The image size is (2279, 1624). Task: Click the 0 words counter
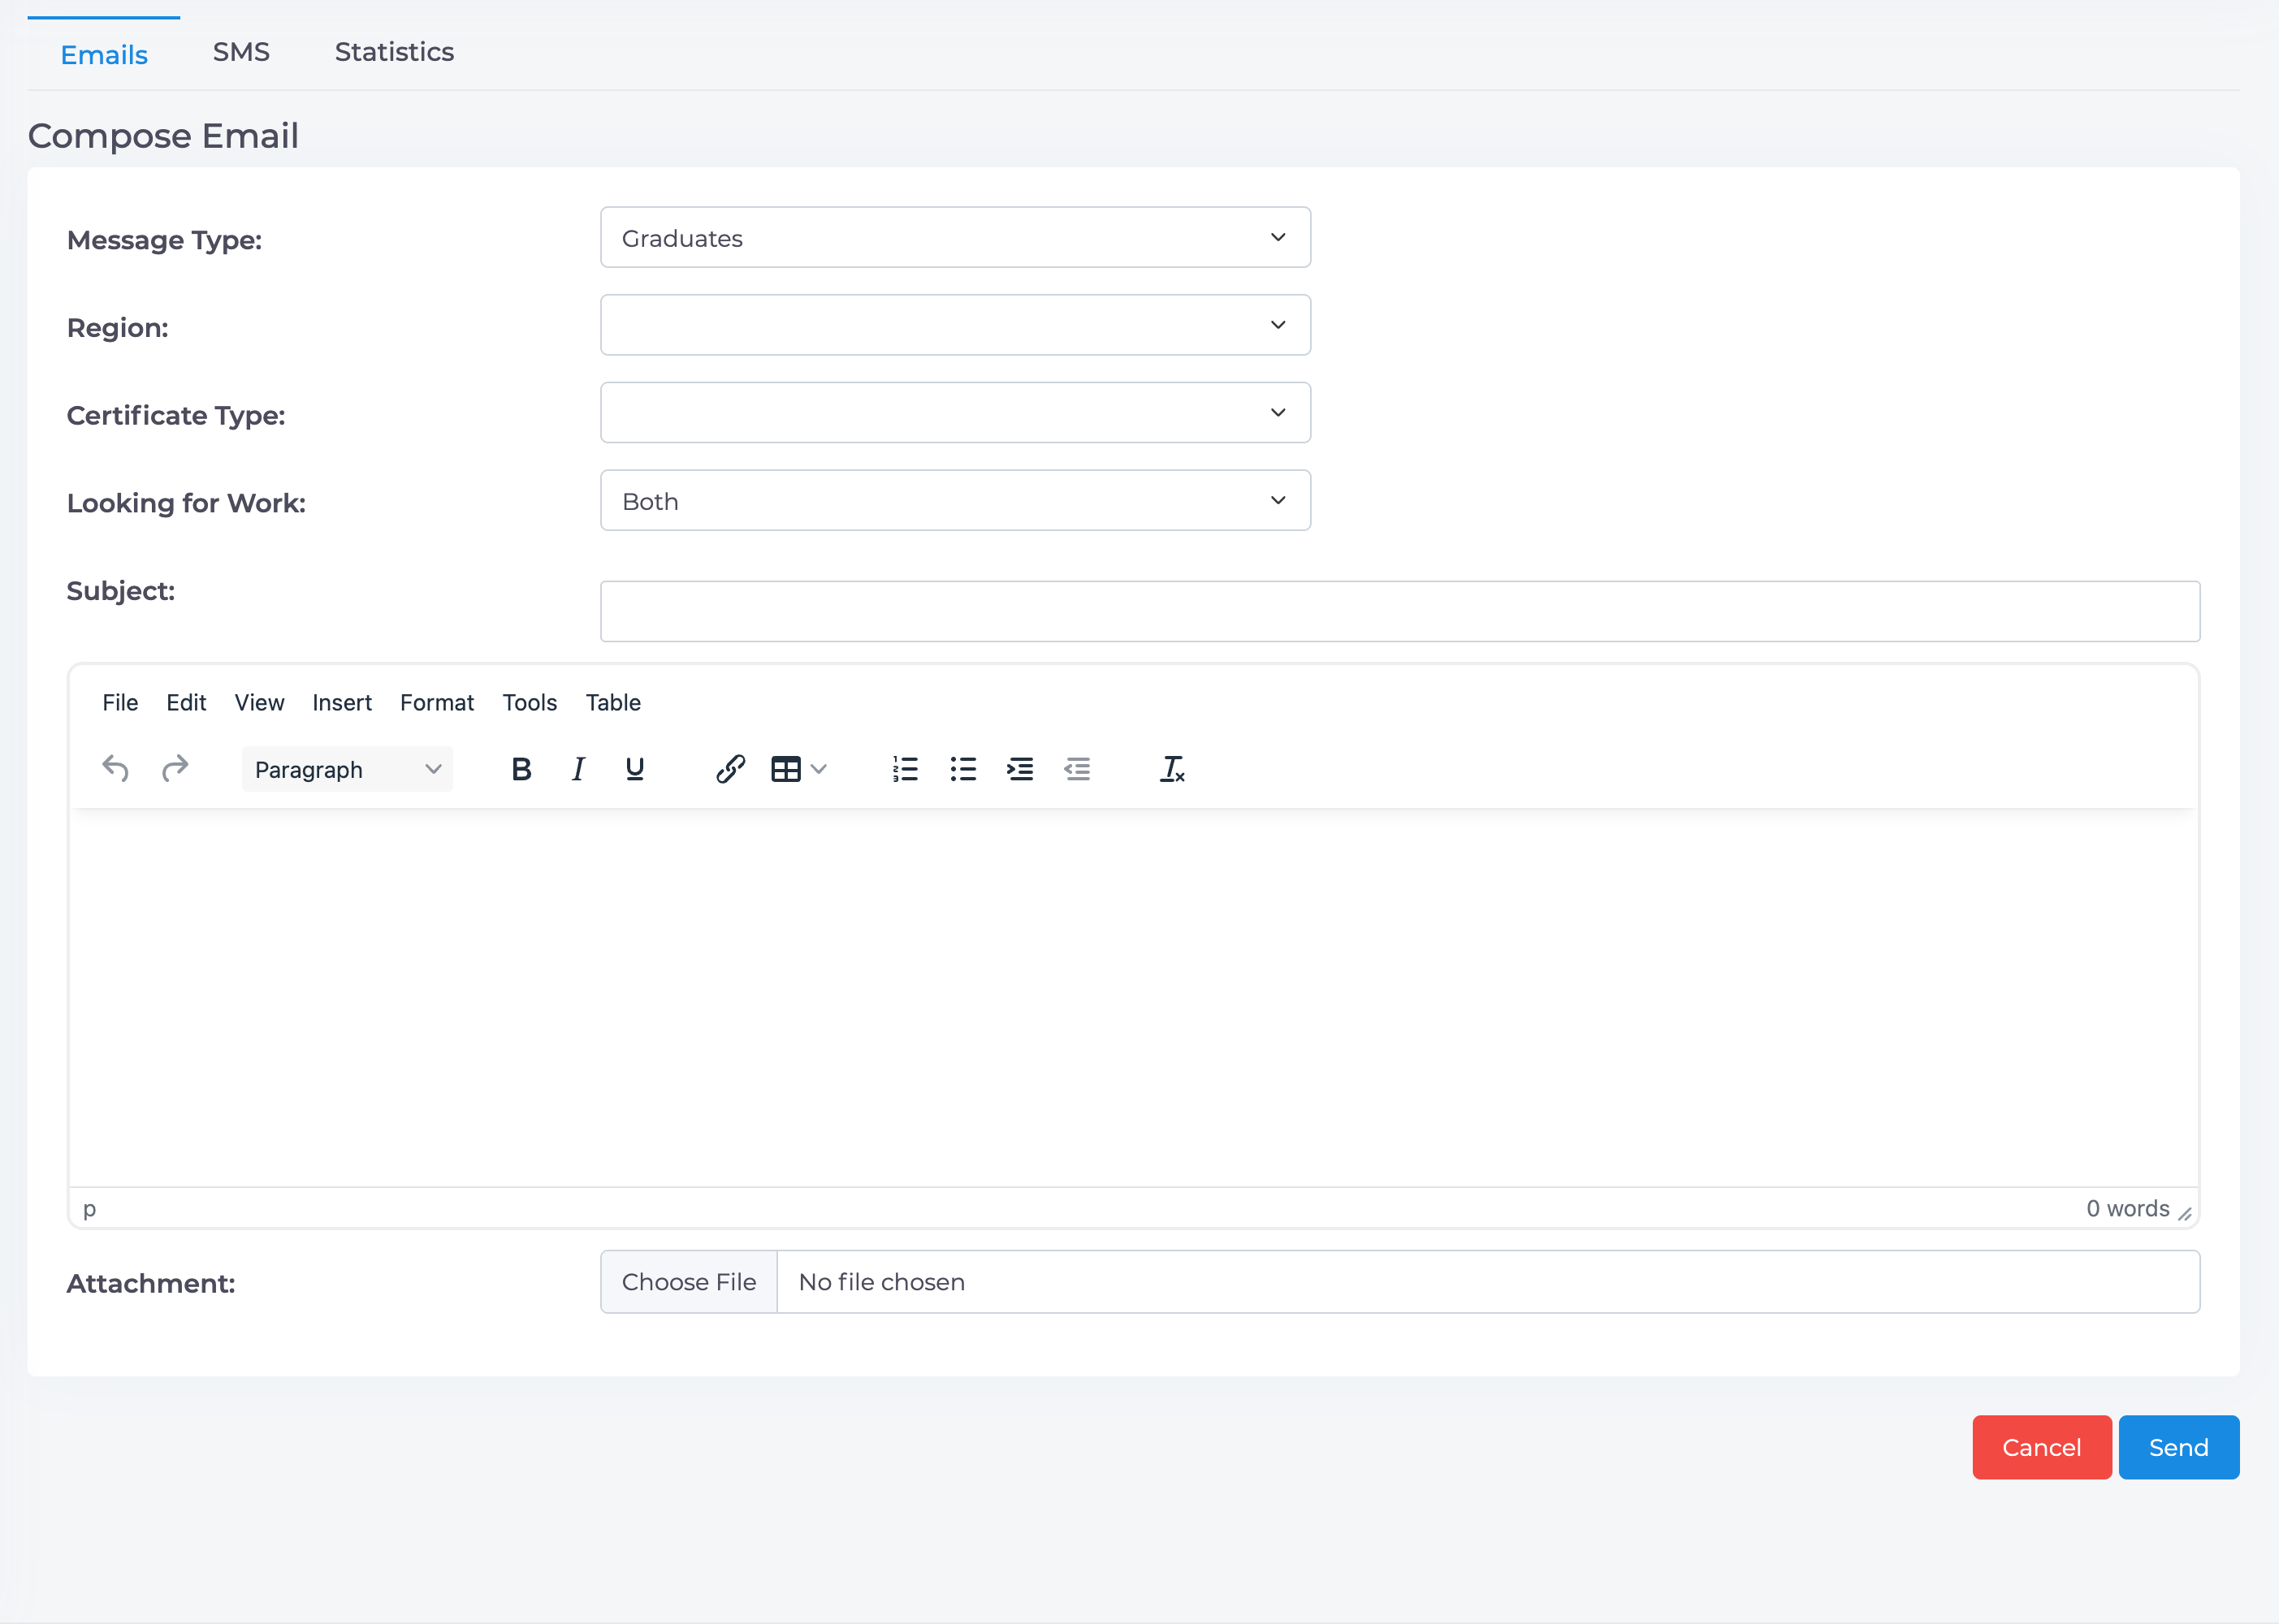point(2128,1208)
